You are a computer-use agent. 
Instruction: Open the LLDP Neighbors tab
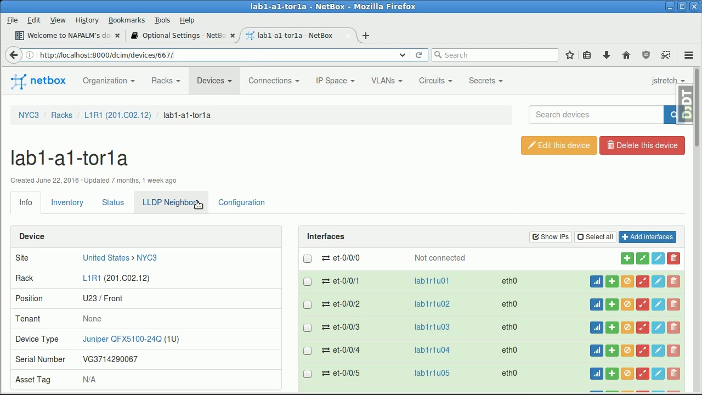click(171, 202)
